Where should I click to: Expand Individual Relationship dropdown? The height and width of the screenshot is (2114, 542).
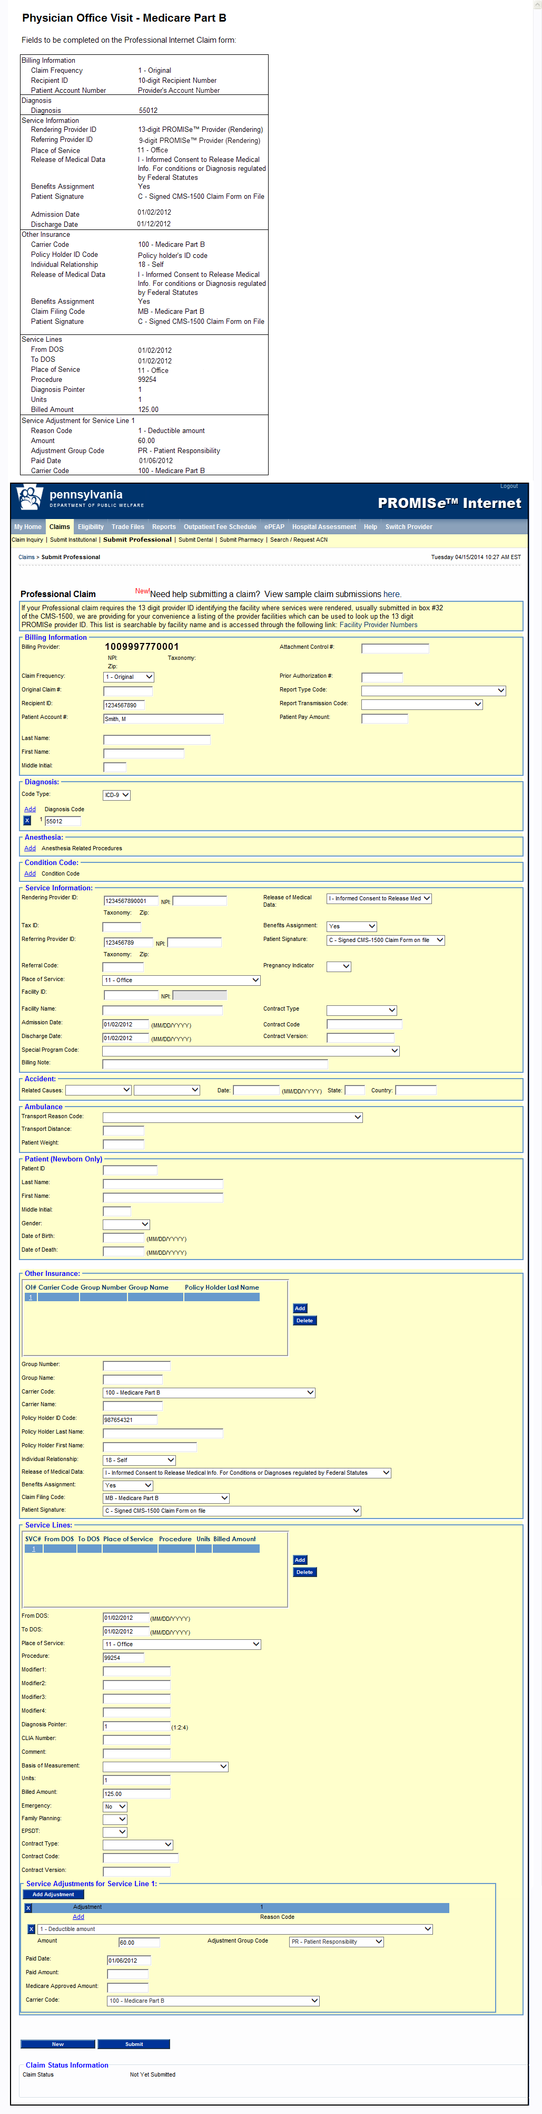(x=140, y=1460)
